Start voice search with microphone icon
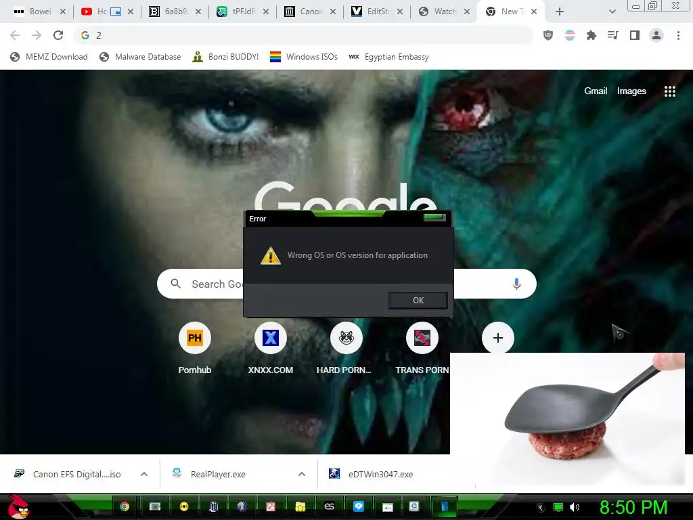The image size is (693, 520). pyautogui.click(x=516, y=284)
